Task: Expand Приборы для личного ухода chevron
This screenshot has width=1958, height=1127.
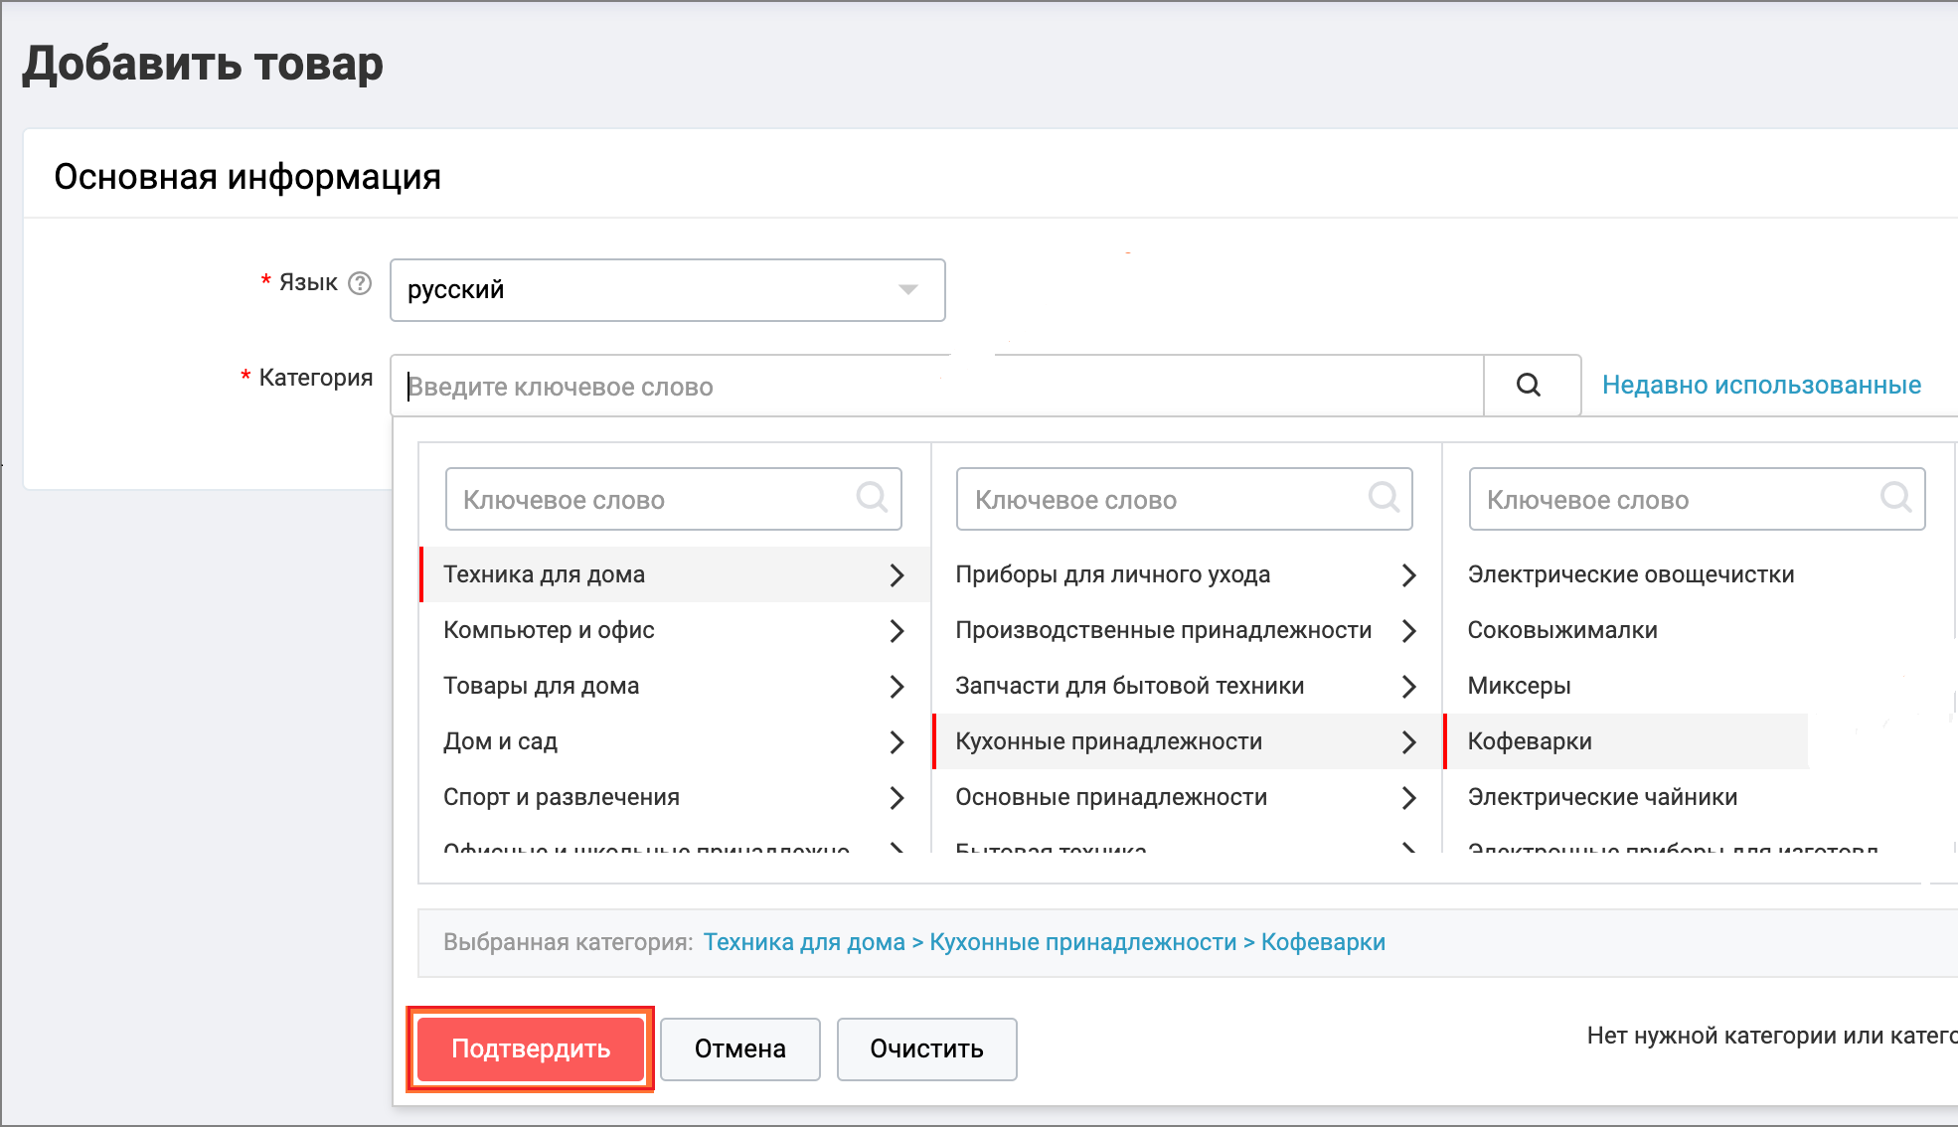Action: [1408, 575]
